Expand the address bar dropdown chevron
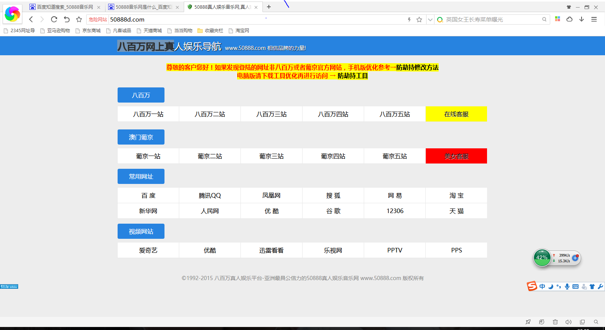Screen dimensions: 605x330 (x=430, y=20)
